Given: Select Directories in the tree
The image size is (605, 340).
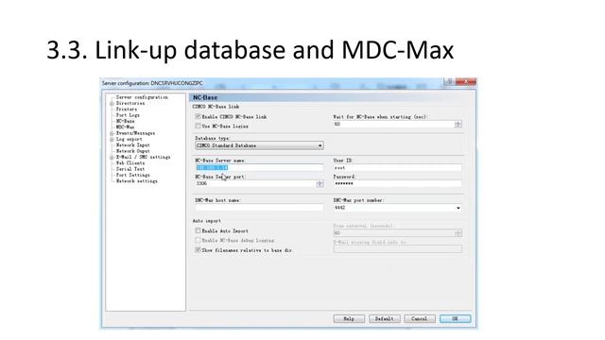Looking at the screenshot, I should [x=130, y=103].
